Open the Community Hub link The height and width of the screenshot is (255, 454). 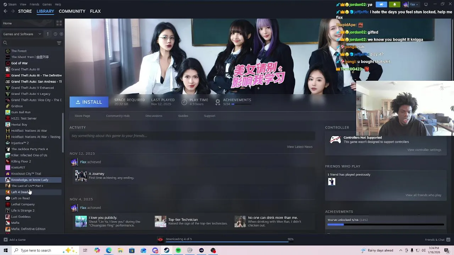pyautogui.click(x=118, y=116)
